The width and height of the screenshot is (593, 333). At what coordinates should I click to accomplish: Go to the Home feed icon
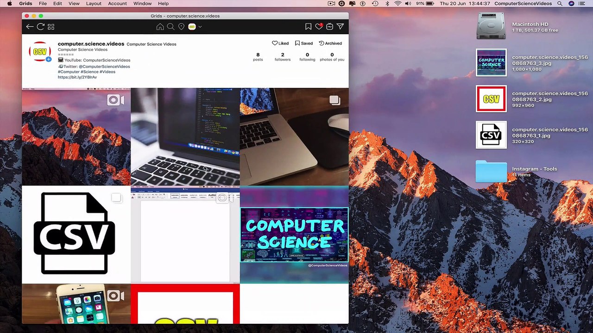(160, 27)
